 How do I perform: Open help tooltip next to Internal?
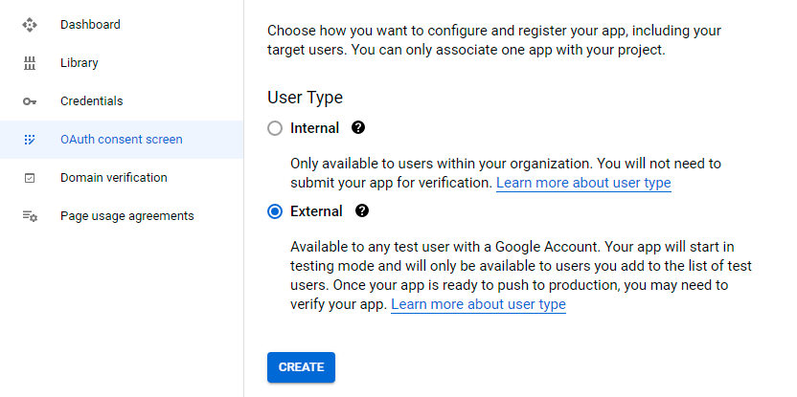(358, 127)
